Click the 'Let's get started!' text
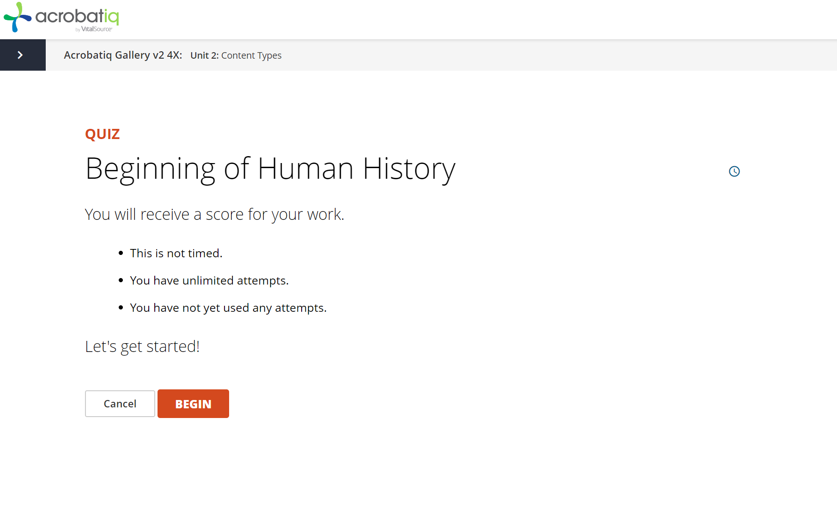This screenshot has height=509, width=837. [x=142, y=346]
